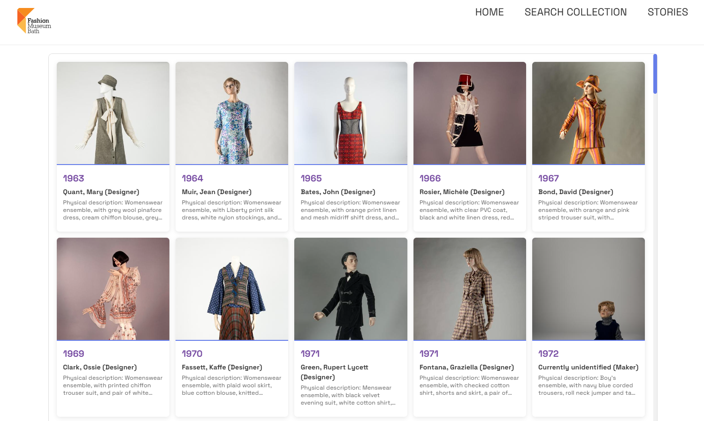View the 1969 Ossie Clark chiffon suit image

click(113, 289)
